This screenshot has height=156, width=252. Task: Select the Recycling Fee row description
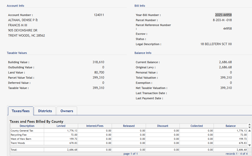(x=19, y=135)
